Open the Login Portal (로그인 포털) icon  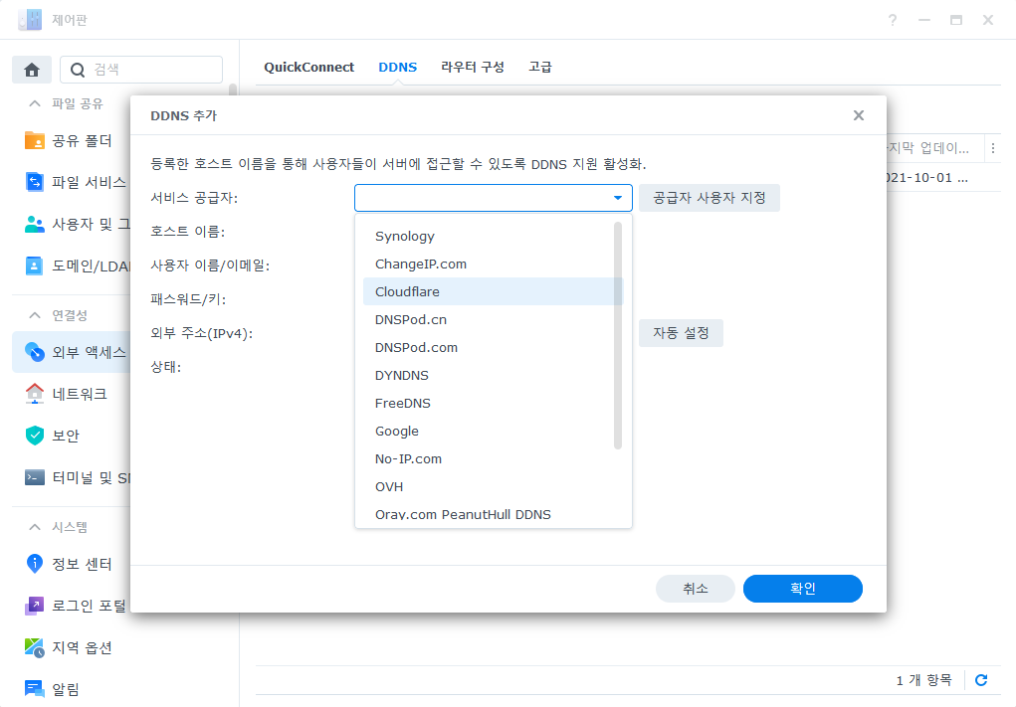[35, 606]
